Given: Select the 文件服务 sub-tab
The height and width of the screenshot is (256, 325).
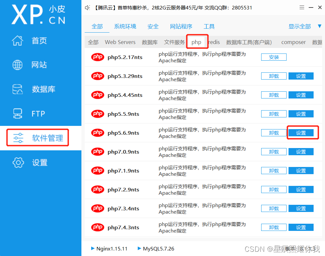Looking at the screenshot, I should (174, 42).
